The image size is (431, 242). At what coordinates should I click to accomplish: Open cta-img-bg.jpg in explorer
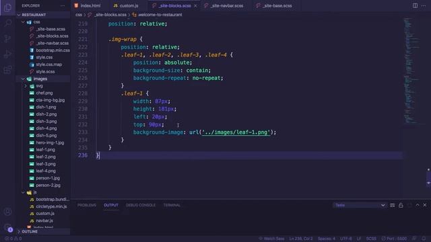[50, 100]
